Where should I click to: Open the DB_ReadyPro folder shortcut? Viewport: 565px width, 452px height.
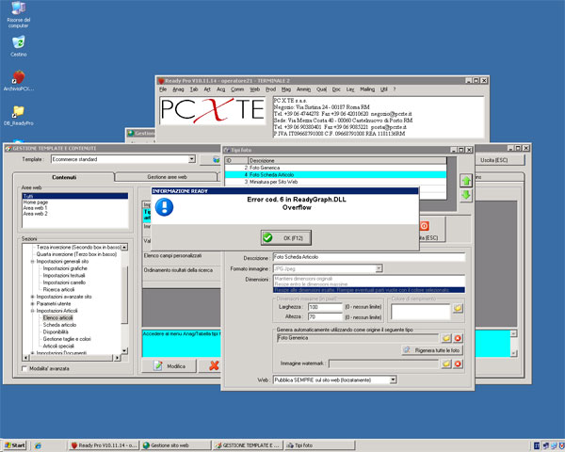(x=19, y=115)
